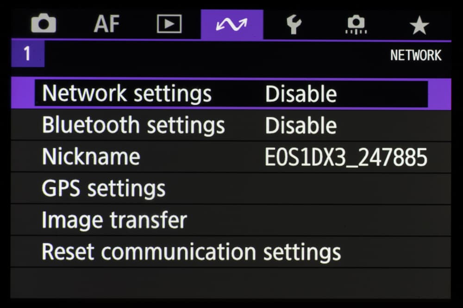Open the Shooting camera icon tab
Image resolution: width=463 pixels, height=308 pixels.
tap(43, 24)
